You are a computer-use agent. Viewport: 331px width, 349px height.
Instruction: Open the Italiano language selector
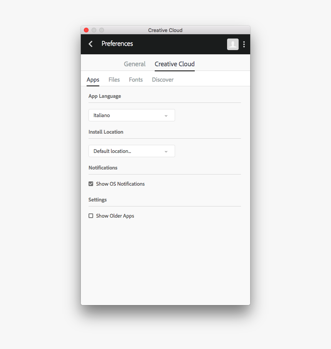pos(131,115)
